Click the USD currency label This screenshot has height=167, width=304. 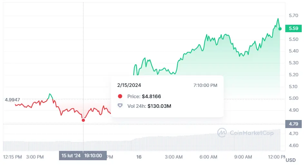[x=291, y=160]
